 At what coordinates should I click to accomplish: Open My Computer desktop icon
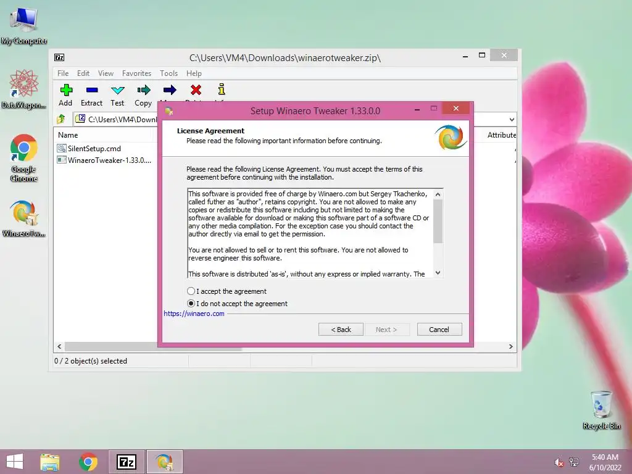(x=24, y=26)
